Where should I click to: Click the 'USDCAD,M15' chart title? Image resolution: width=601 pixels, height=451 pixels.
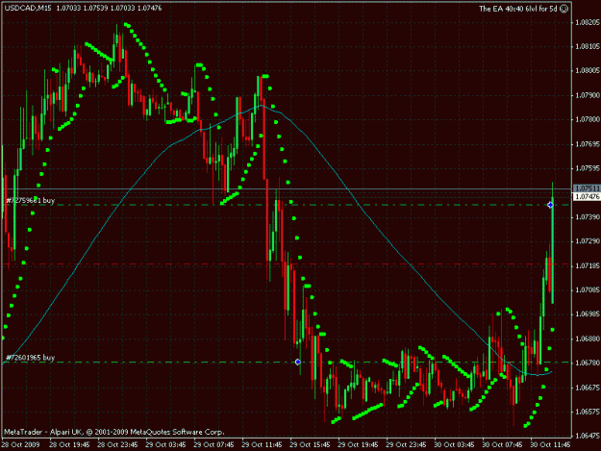[28, 8]
